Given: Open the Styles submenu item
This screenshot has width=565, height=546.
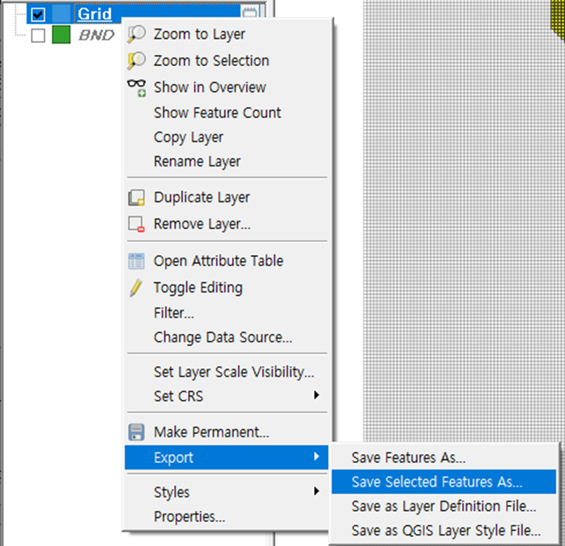Looking at the screenshot, I should coord(227,492).
